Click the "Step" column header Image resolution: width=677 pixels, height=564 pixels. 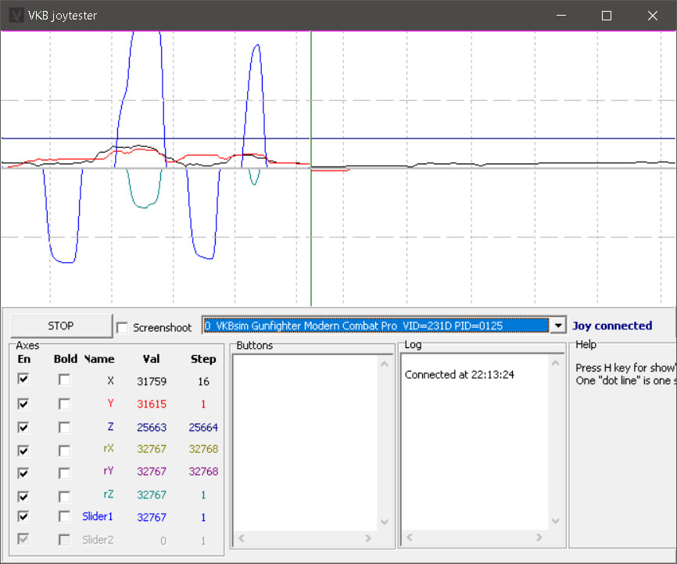(x=203, y=359)
